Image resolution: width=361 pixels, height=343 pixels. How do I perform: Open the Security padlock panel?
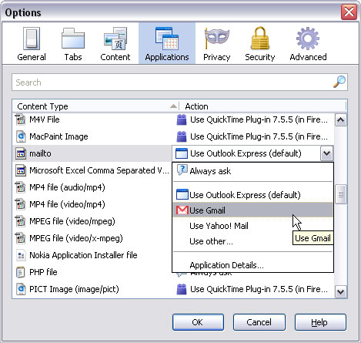pyautogui.click(x=260, y=44)
